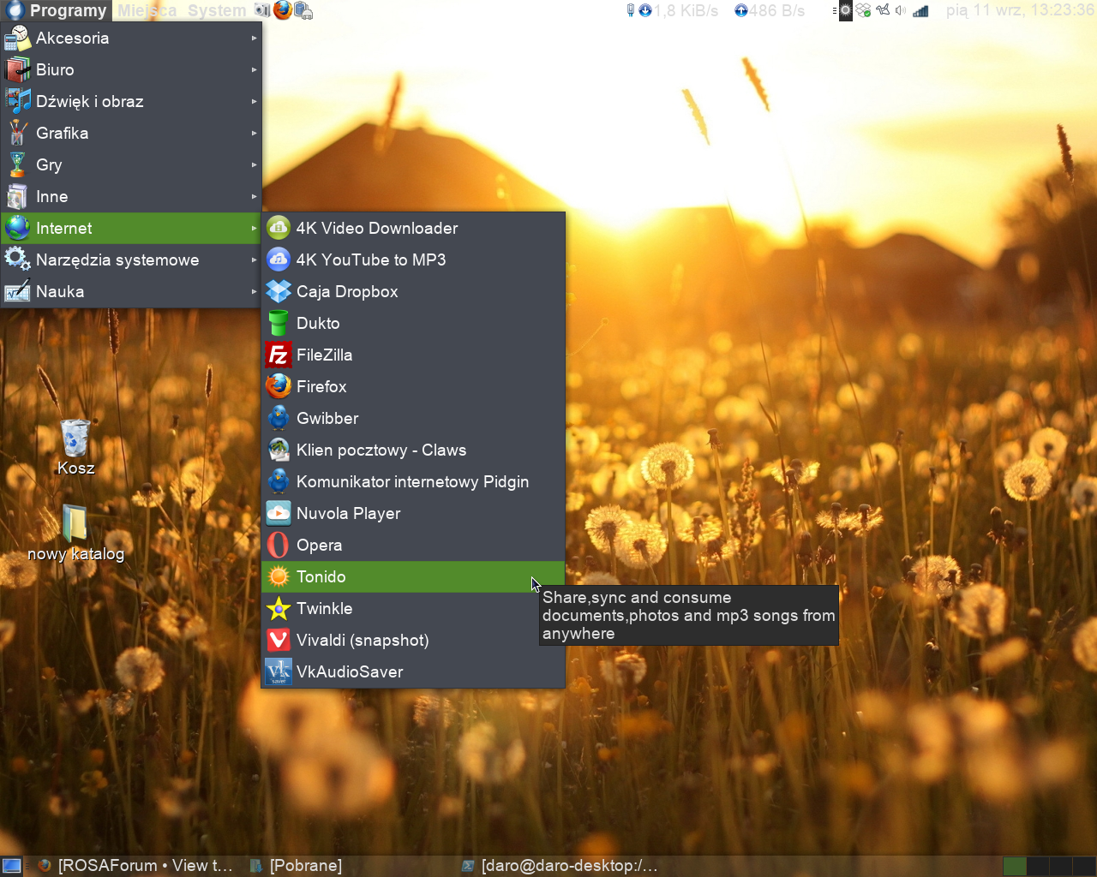Expand the Dźwięk i obraz submenu

coord(131,101)
